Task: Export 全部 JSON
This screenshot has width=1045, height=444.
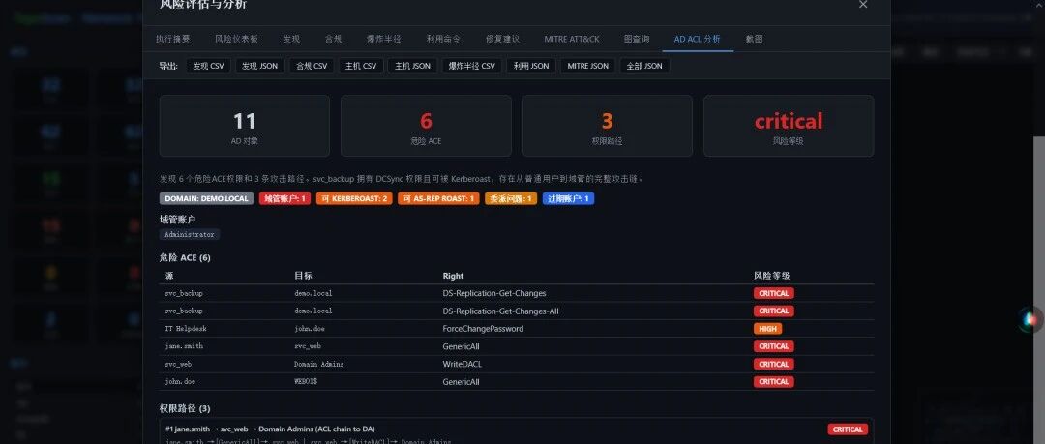Action: coord(644,66)
